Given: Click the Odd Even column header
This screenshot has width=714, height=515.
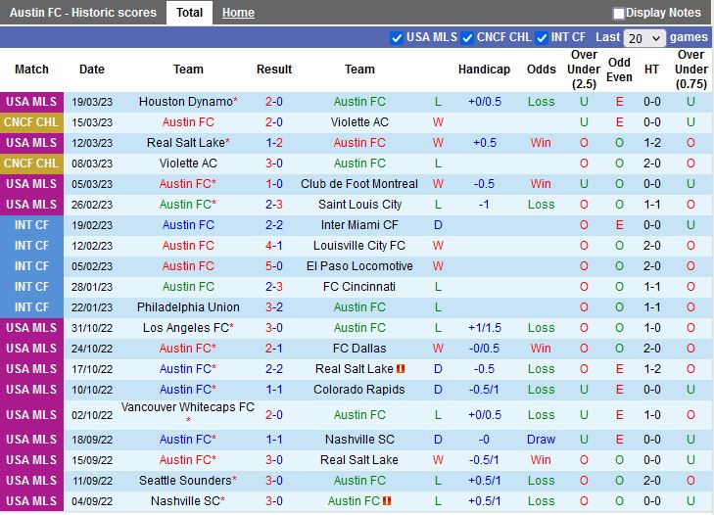Looking at the screenshot, I should (619, 70).
